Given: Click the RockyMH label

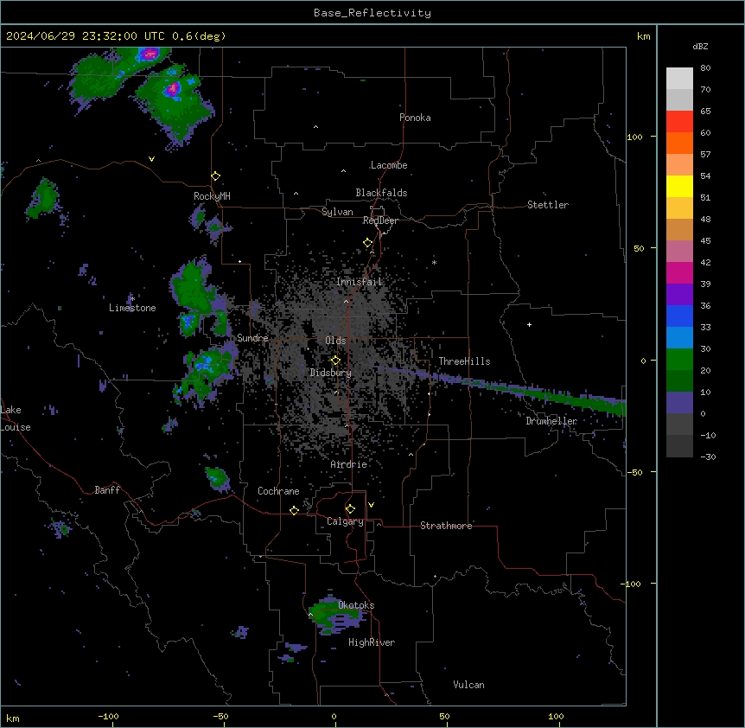Looking at the screenshot, I should 212,196.
